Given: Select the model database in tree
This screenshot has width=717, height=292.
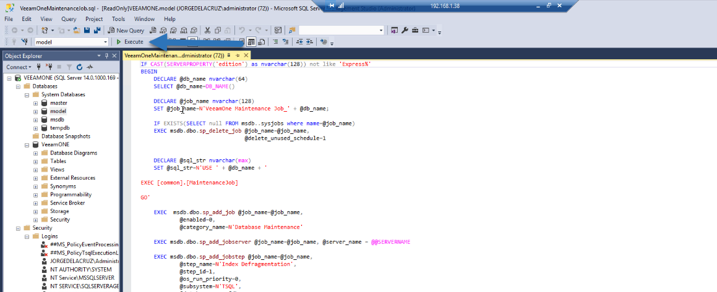Looking at the screenshot, I should pos(58,111).
